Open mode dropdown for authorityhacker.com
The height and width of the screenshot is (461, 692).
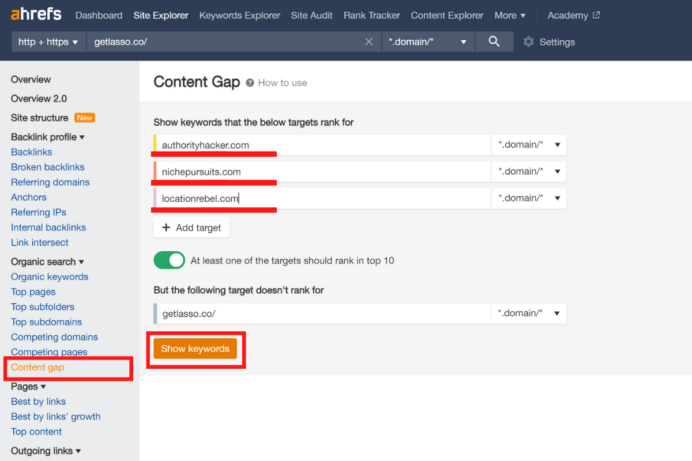529,145
